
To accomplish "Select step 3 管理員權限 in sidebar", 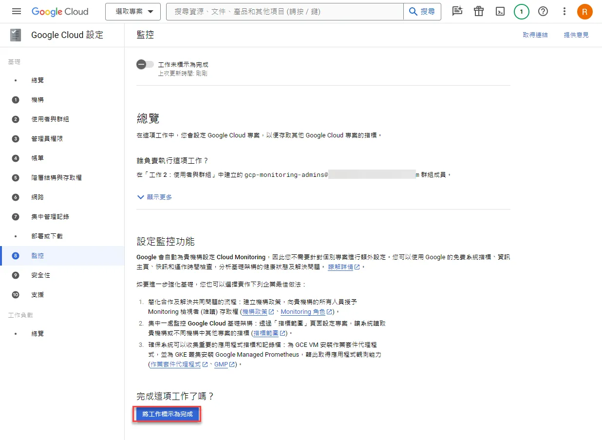I will 62,139.
